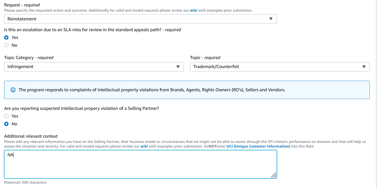Select Yes for SLA miss escalation
This screenshot has height=188, width=377.
click(x=6, y=37)
